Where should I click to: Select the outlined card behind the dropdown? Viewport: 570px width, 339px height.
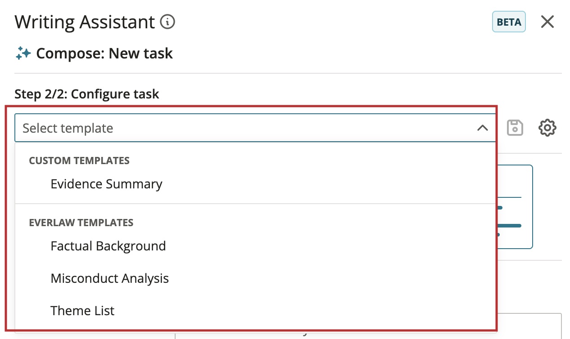click(x=515, y=207)
